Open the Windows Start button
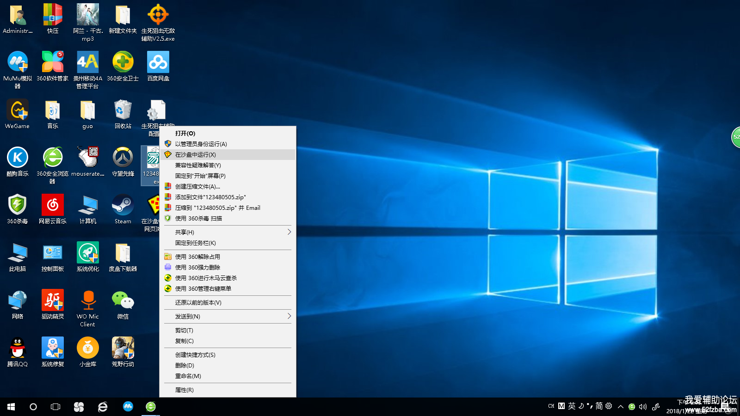This screenshot has width=740, height=416. pos(11,407)
